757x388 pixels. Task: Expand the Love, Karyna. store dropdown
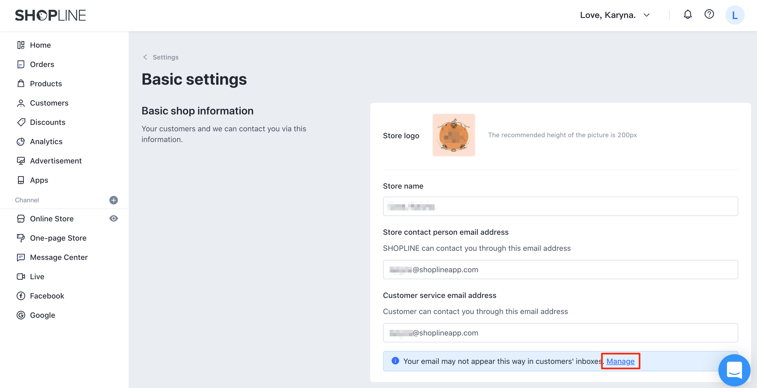(x=646, y=15)
